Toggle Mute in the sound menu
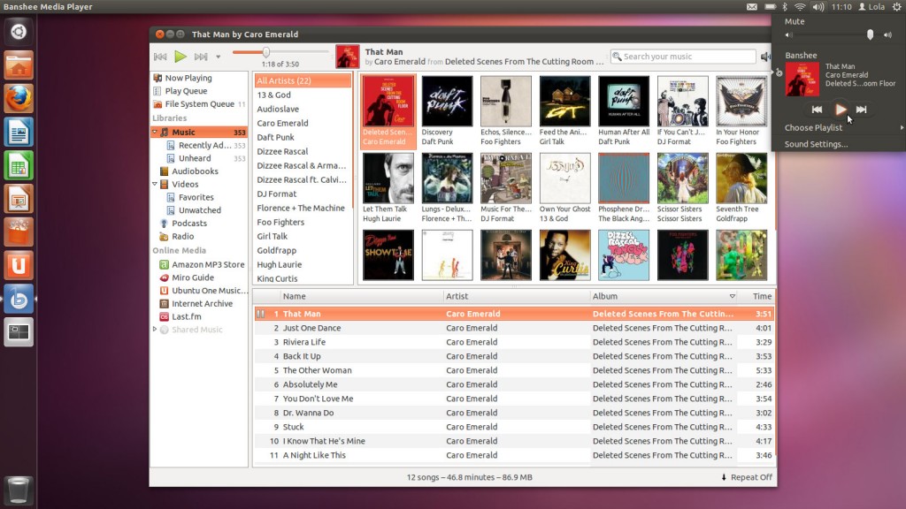Viewport: 906px width, 509px height. click(x=795, y=21)
